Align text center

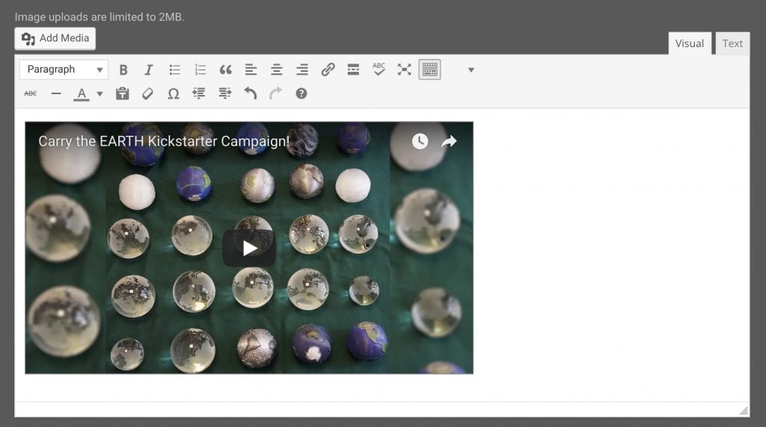(x=277, y=70)
